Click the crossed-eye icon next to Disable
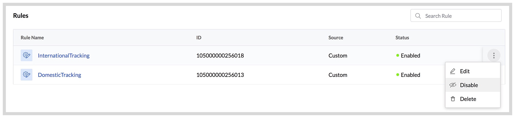The width and height of the screenshot is (515, 118). click(453, 85)
